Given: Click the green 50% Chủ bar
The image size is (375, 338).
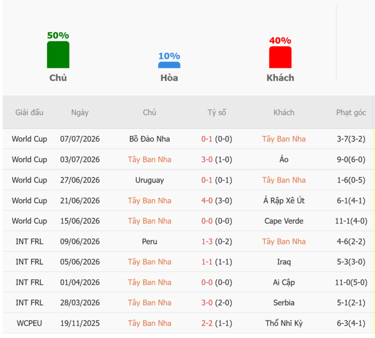Looking at the screenshot, I should 58,55.
